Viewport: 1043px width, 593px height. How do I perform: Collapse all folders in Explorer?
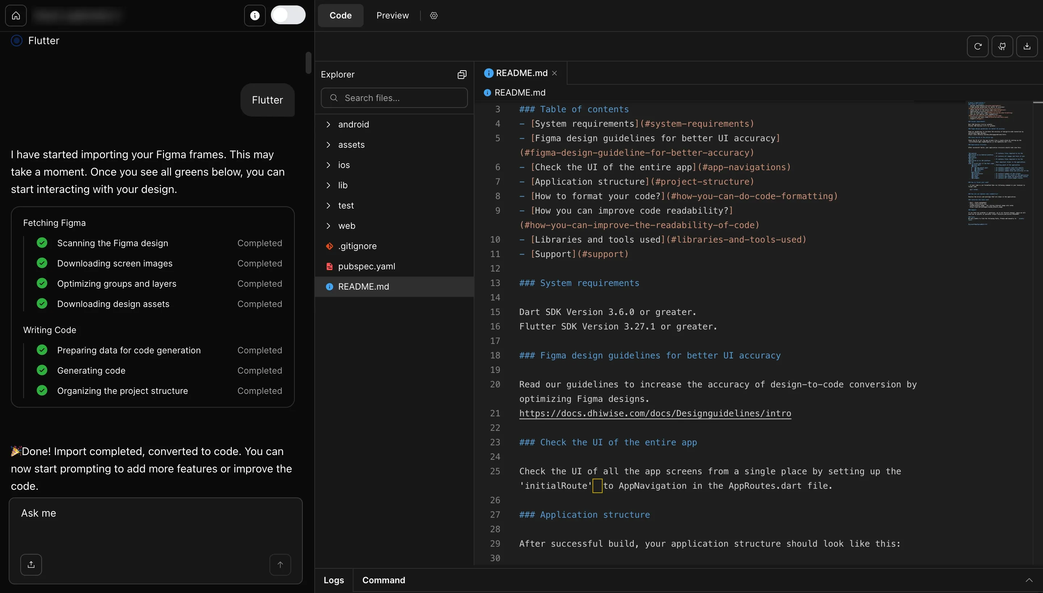462,75
